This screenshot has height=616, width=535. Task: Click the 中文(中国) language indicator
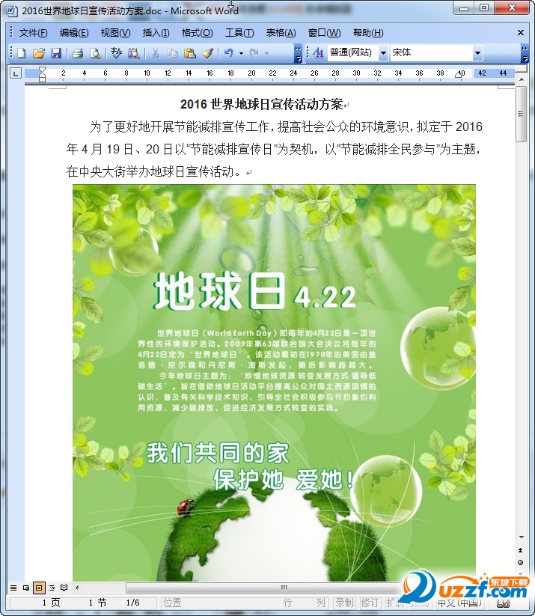[x=459, y=603]
